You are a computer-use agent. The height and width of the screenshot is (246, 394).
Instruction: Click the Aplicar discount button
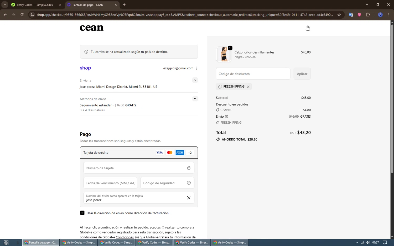[x=302, y=74]
